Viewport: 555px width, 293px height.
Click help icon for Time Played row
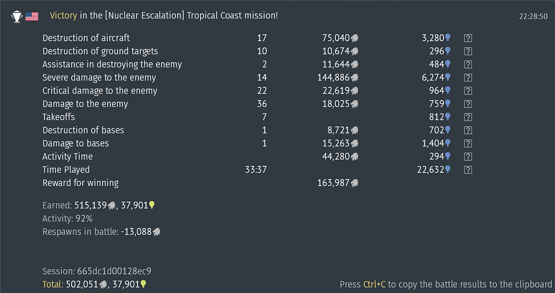coord(468,170)
